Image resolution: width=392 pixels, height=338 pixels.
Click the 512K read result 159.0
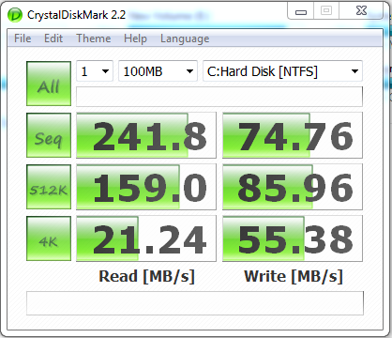point(146,187)
